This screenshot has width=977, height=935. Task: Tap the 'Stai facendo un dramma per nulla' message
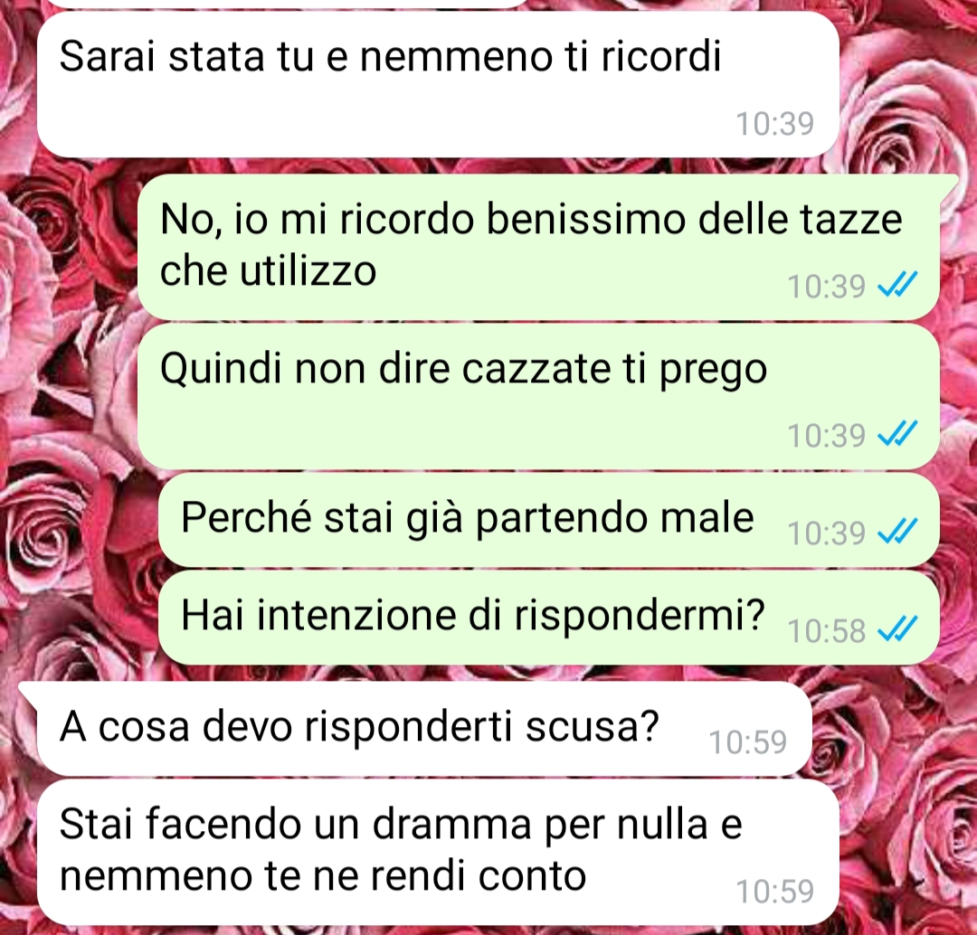coord(438,852)
